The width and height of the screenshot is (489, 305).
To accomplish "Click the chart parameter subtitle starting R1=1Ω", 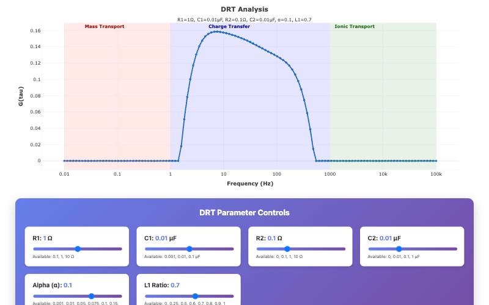I will click(244, 20).
